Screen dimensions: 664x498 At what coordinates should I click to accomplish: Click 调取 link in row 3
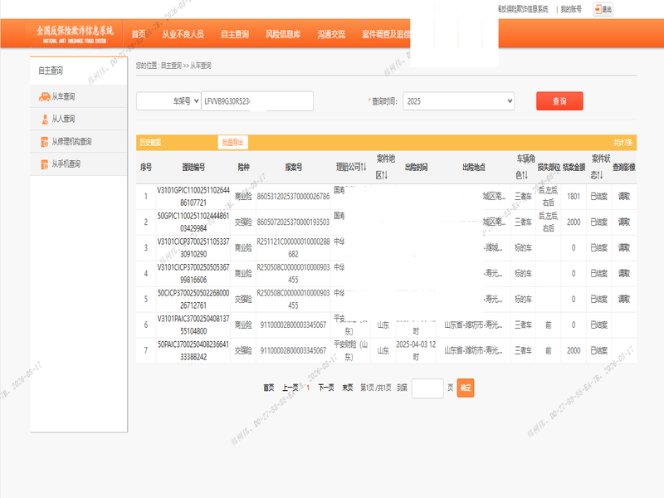pos(624,248)
